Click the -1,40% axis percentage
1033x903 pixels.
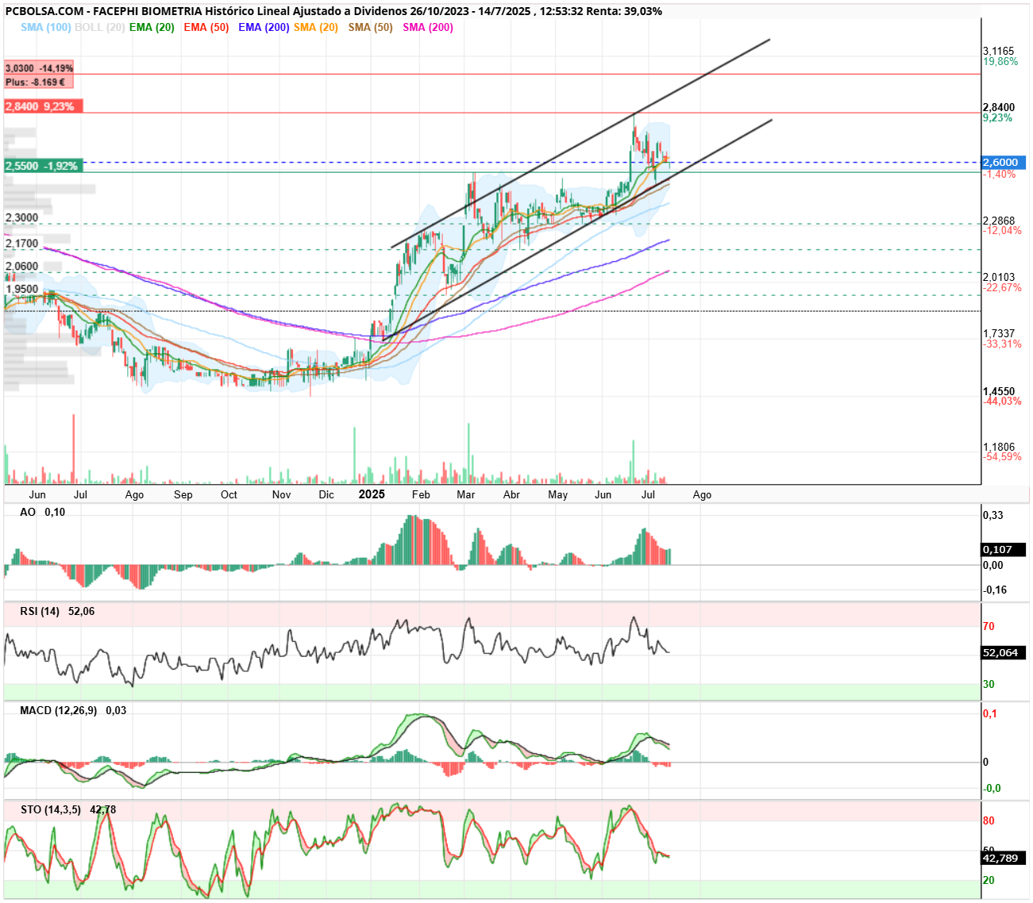(x=999, y=174)
